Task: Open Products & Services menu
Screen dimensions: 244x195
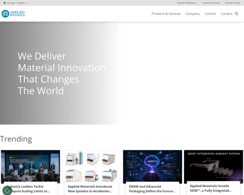Action: coord(166,14)
